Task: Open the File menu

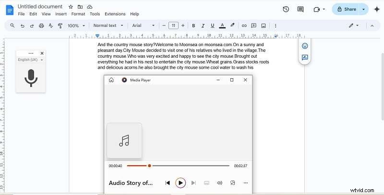Action: [x=21, y=14]
